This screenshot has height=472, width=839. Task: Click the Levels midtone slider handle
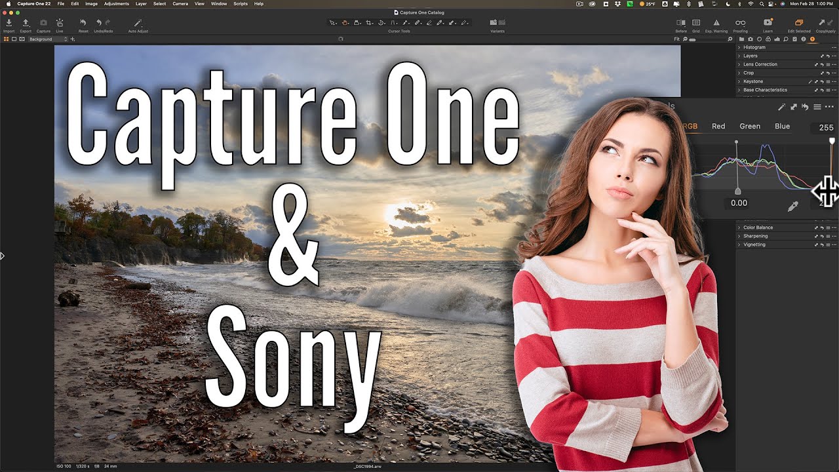pyautogui.click(x=737, y=191)
